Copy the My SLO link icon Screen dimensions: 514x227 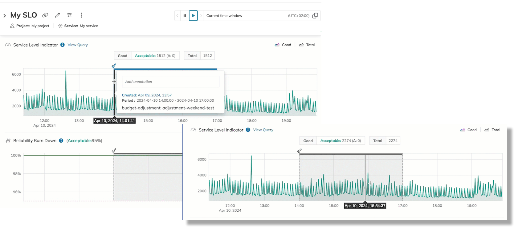45,15
